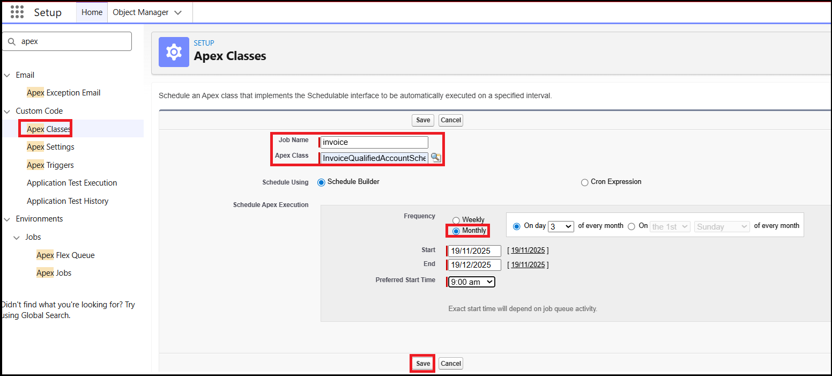832x376 pixels.
Task: Open the 'the 1st' ordinal dropdown
Action: (x=670, y=226)
